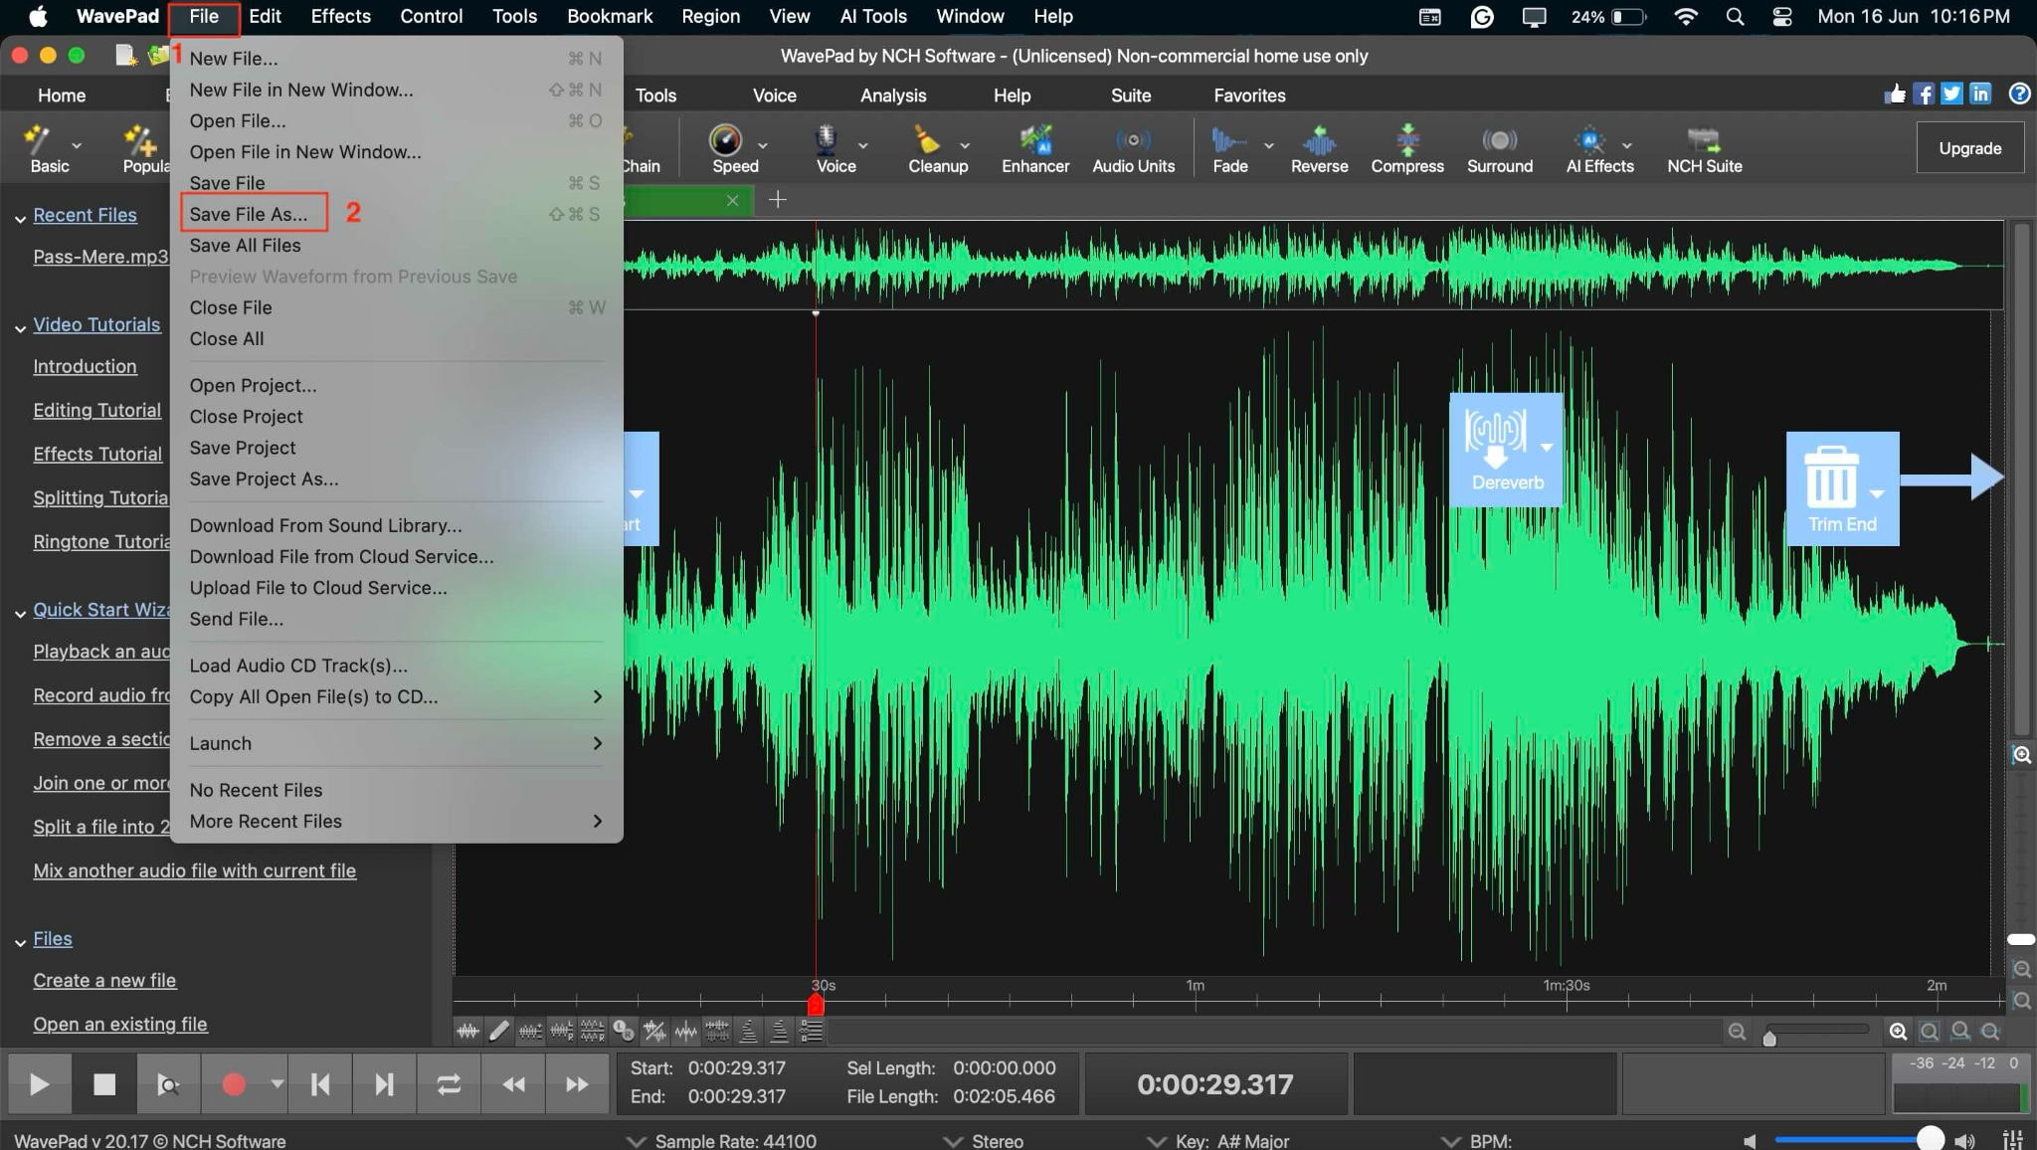Zoom in on the waveform timeline

pyautogui.click(x=1898, y=1032)
